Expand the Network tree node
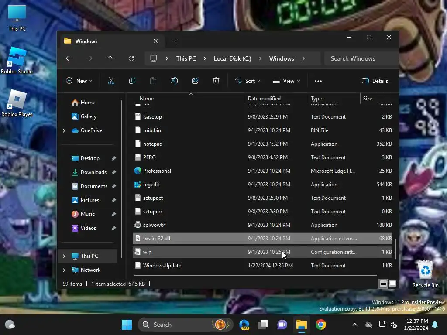This screenshot has width=447, height=335. pyautogui.click(x=64, y=270)
